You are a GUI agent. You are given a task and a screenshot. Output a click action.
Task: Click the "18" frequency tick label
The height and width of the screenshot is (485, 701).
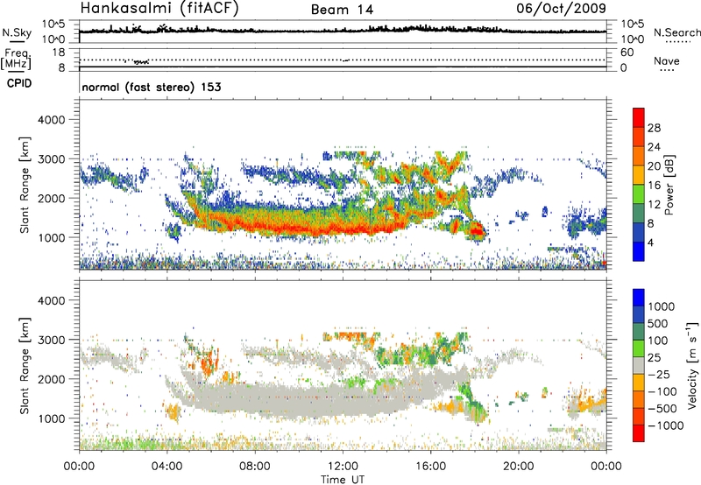[x=59, y=53]
